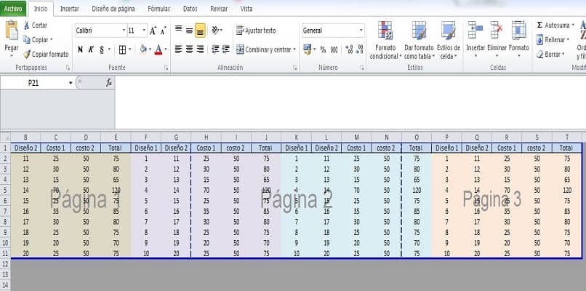Center text horizontally
Image resolution: width=586 pixels, height=291 pixels.
point(190,49)
